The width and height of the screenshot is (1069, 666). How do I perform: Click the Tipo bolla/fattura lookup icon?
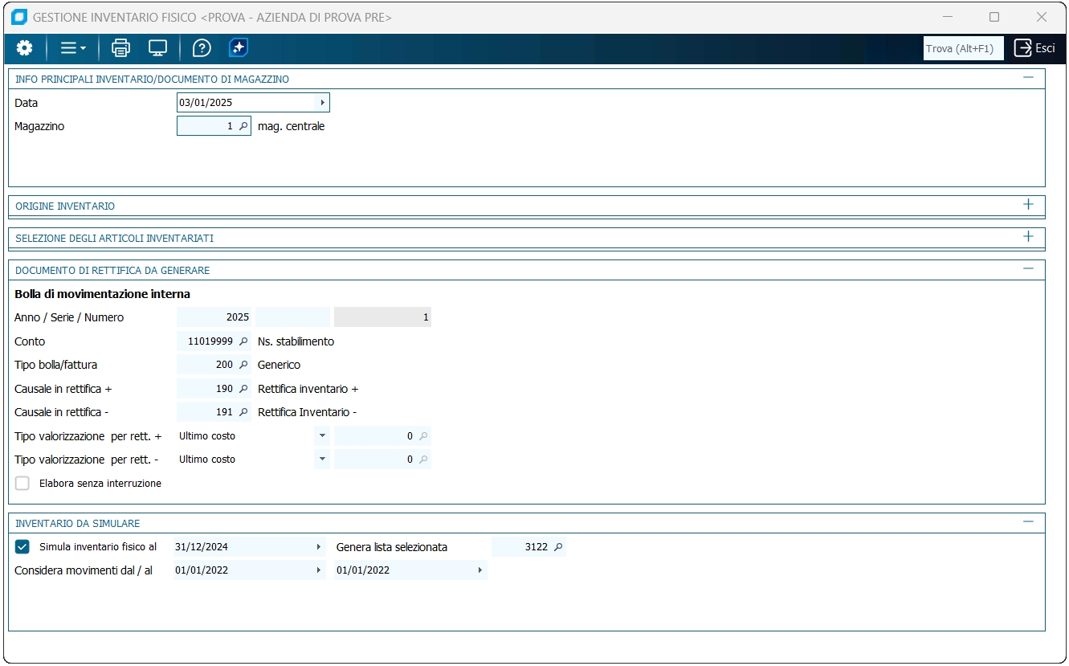point(243,365)
